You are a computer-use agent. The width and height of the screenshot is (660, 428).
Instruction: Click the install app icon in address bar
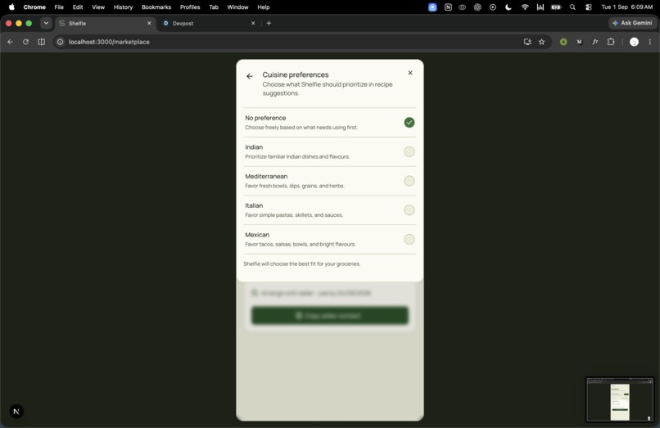527,42
